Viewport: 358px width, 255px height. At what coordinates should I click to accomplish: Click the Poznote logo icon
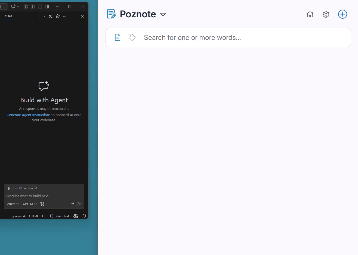(111, 14)
